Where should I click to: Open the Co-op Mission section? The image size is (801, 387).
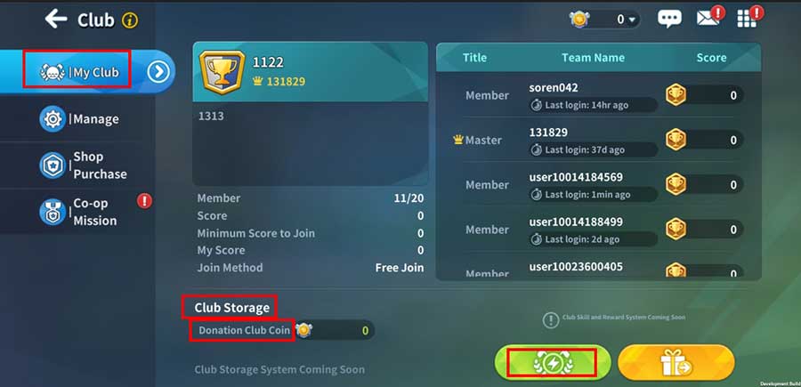78,212
